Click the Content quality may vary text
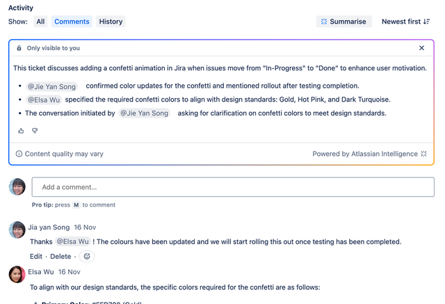This screenshot has width=445, height=304. coord(64,154)
